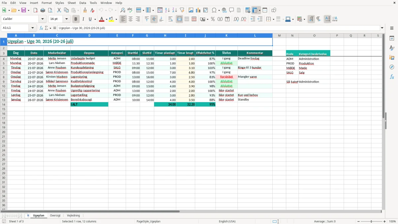The width and height of the screenshot is (398, 224).
Task: Open Font Color palette dropdown arrow
Action: click(106, 19)
